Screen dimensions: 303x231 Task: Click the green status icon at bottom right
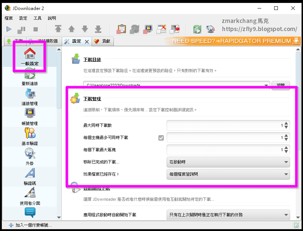tap(296, 225)
